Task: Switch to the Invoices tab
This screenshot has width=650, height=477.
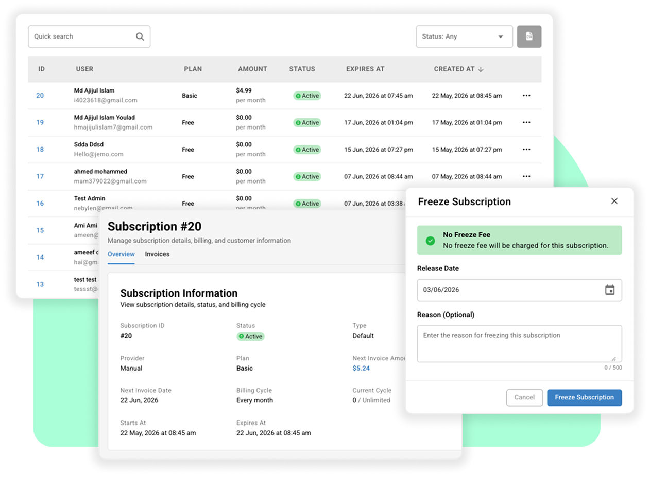Action: point(157,254)
